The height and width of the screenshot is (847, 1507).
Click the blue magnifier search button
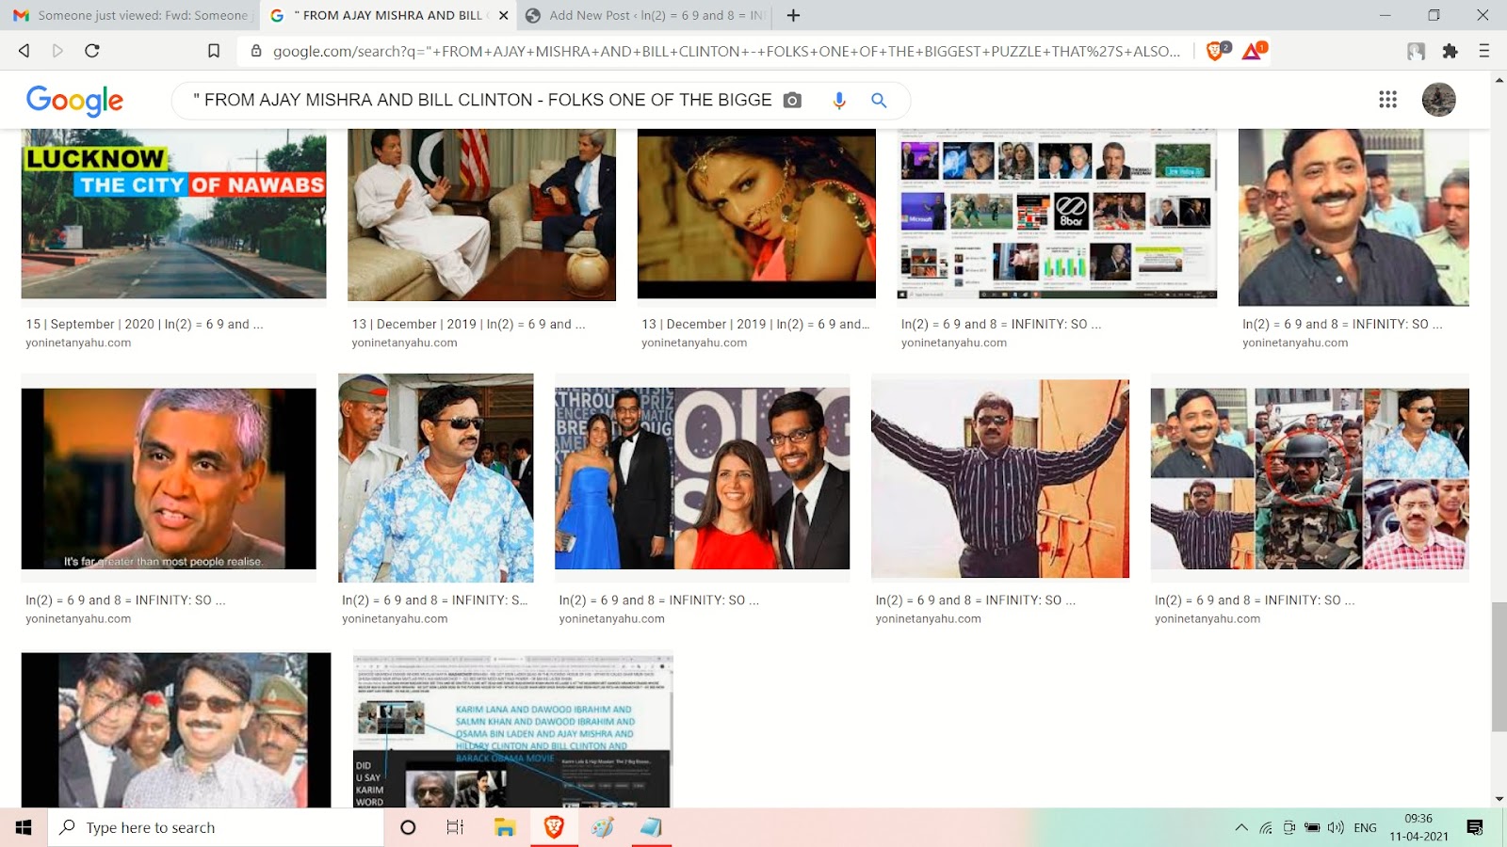point(879,100)
